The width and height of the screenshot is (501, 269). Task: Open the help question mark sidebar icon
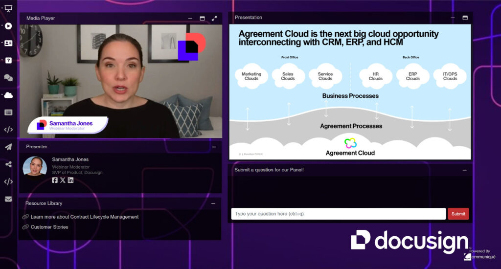click(9, 60)
